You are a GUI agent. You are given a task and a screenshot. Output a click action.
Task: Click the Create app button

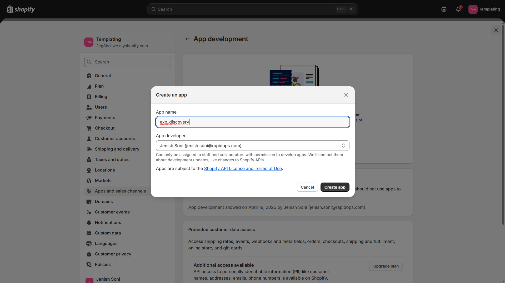coord(335,187)
